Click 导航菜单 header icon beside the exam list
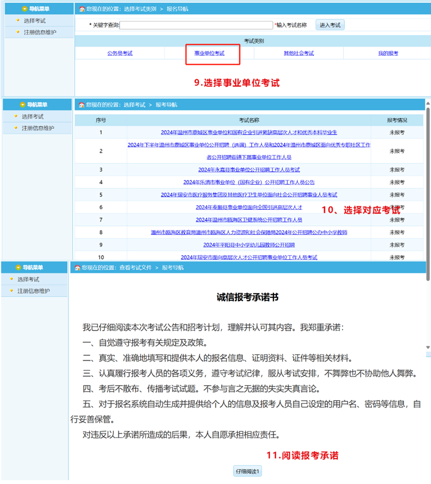Viewport: 431px width, 484px height. point(23,105)
